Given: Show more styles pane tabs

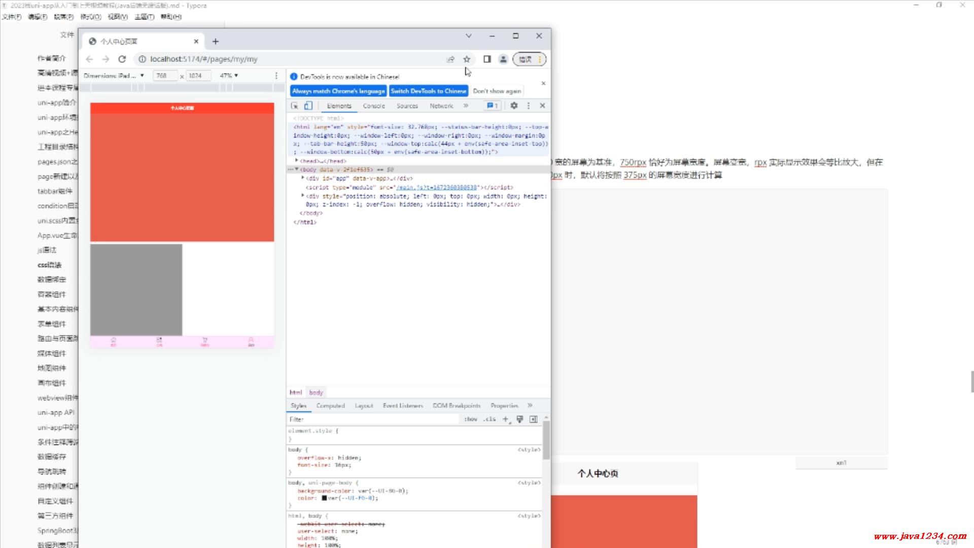Looking at the screenshot, I should tap(530, 405).
